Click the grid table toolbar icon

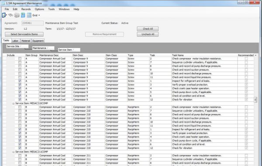(x=29, y=15)
